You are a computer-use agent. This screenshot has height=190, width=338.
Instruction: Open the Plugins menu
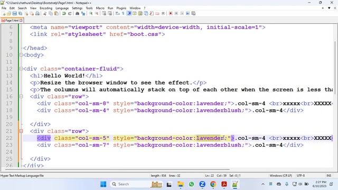(121, 8)
